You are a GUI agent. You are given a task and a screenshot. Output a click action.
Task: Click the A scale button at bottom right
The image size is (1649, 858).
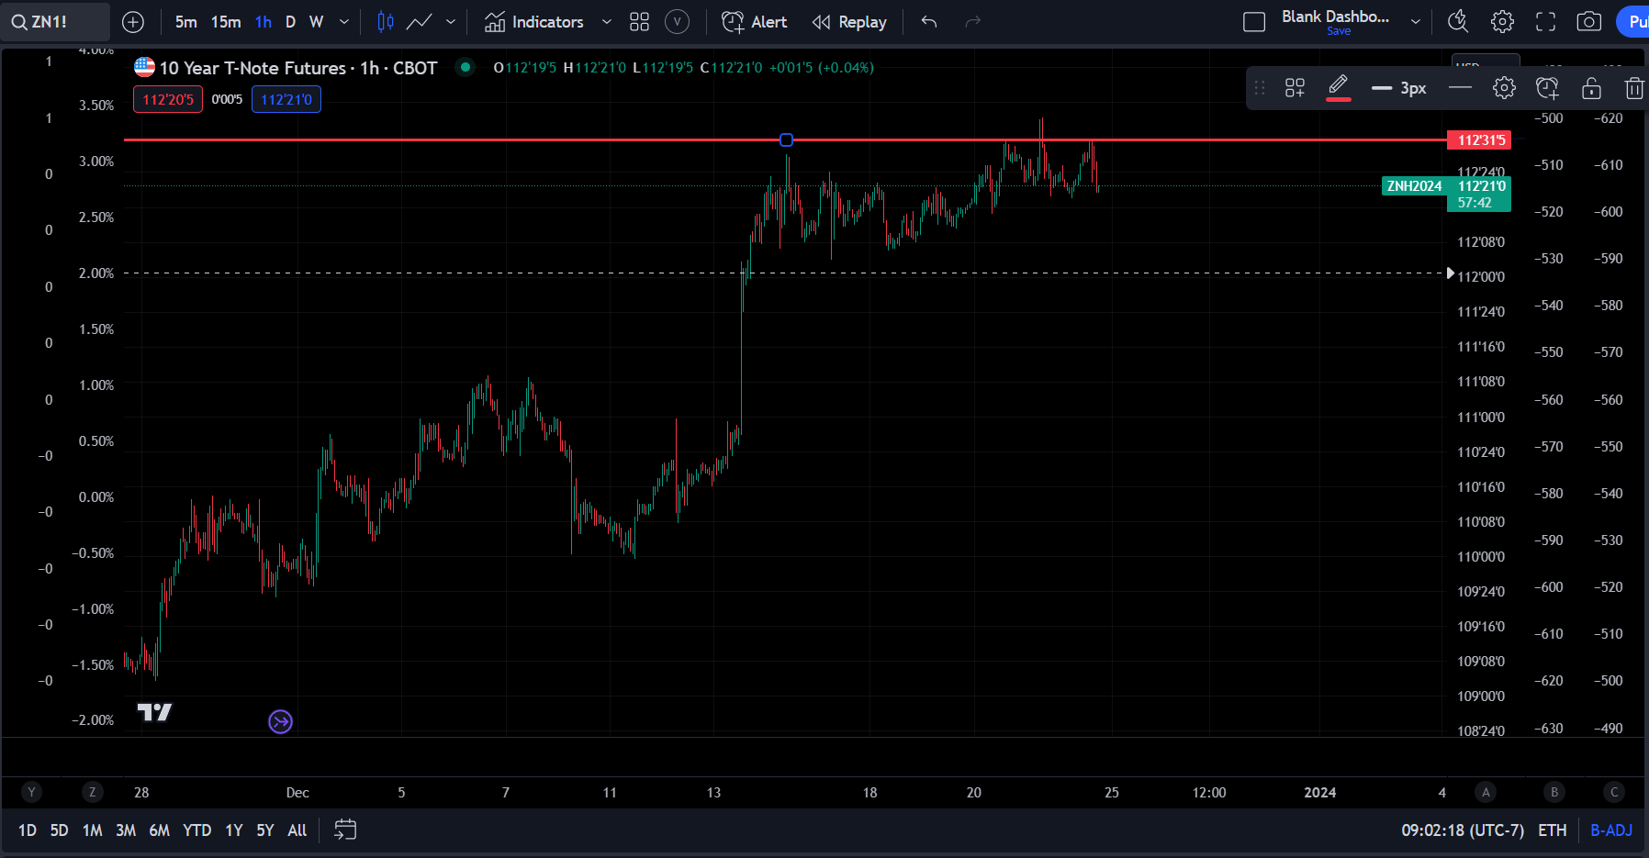(x=1486, y=792)
